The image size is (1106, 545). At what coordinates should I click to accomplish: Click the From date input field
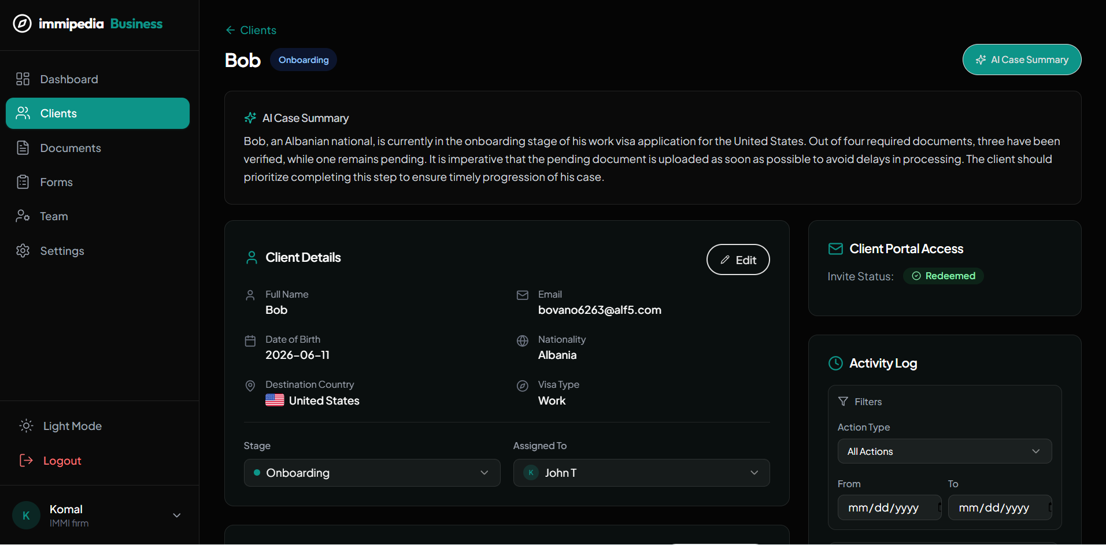pyautogui.click(x=889, y=507)
